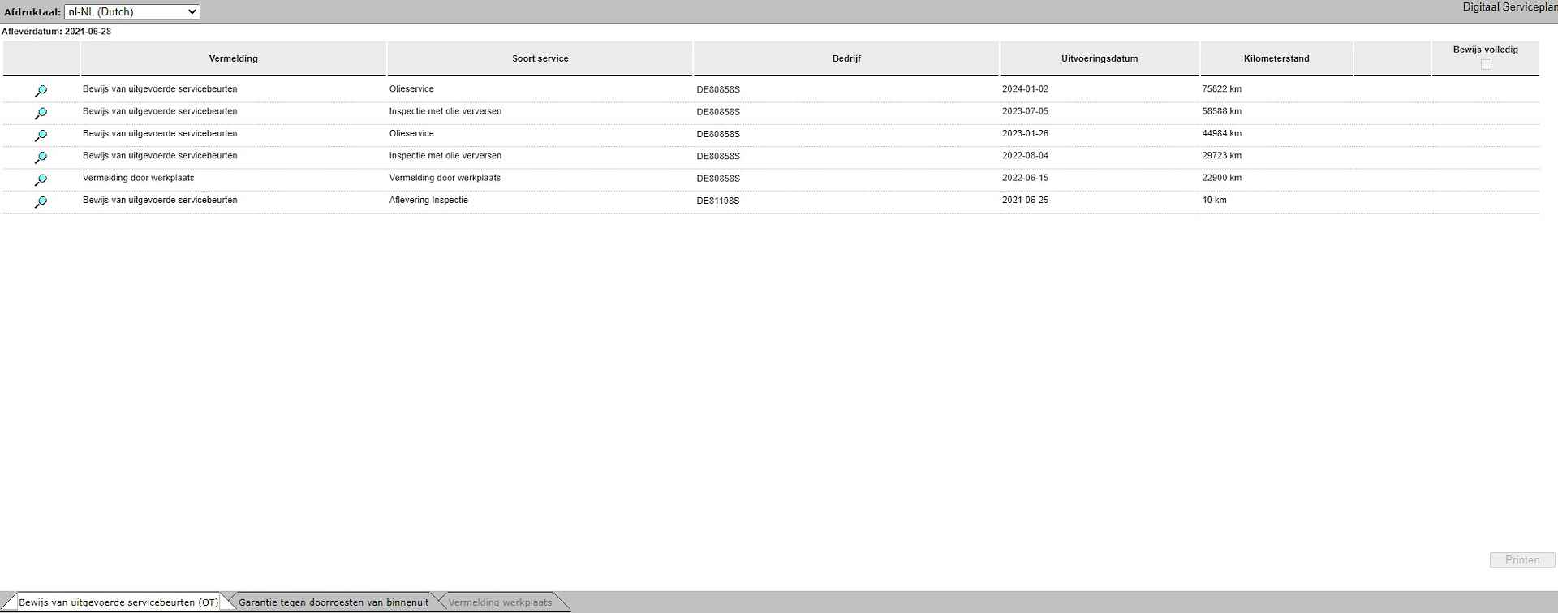1558x613 pixels.
Task: Click the company code DE81108S
Action: 718,201
